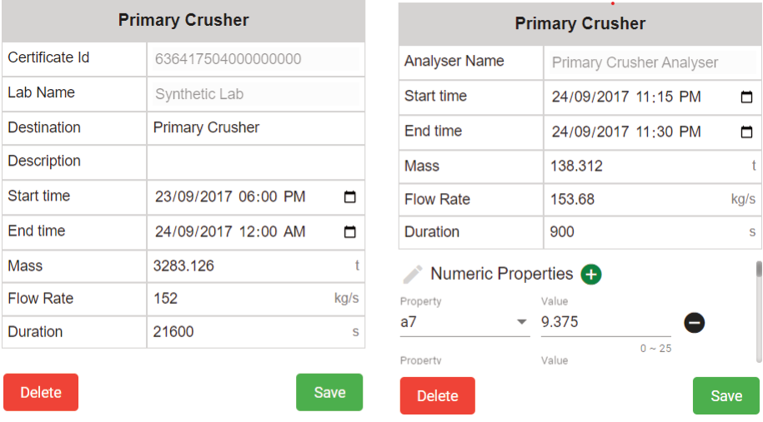Edit the analyser Mass value 138.312
Image resolution: width=763 pixels, height=422 pixels.
point(653,166)
